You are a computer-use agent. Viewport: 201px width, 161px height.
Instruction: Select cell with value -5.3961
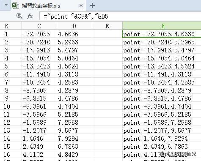39,106
